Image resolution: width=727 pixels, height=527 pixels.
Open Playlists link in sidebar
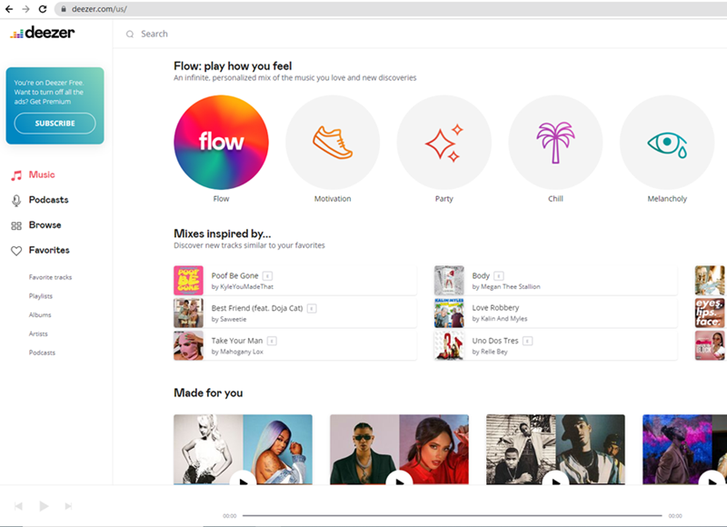pyautogui.click(x=40, y=295)
